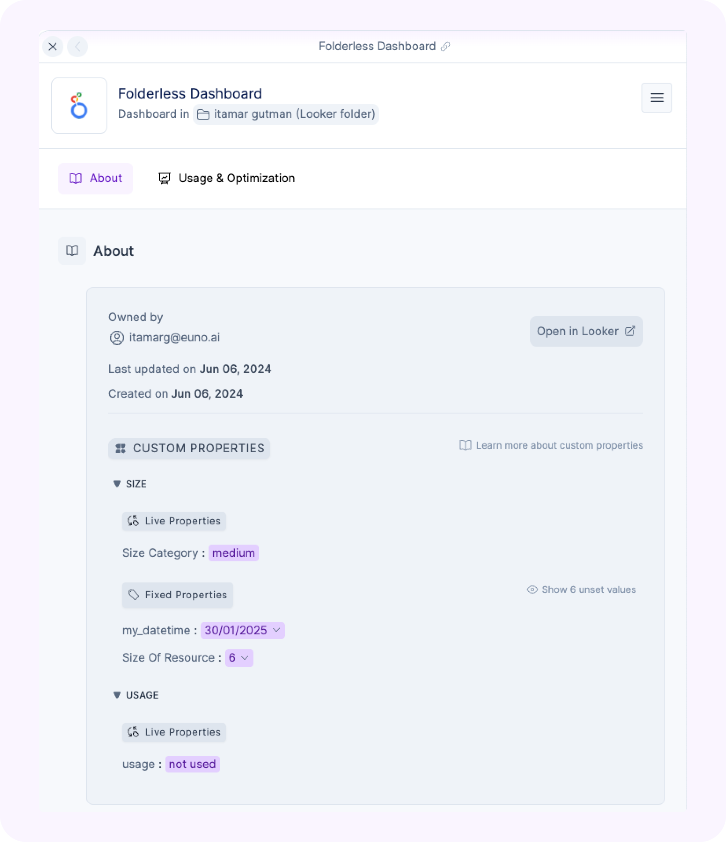Open Learn more about custom properties link

click(551, 445)
